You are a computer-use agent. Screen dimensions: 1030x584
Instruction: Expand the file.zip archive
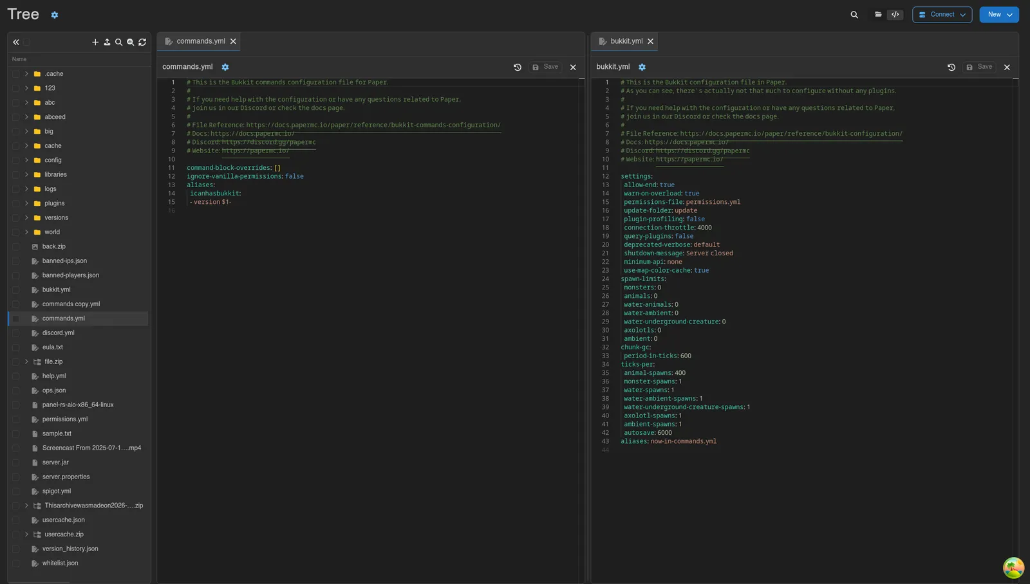pyautogui.click(x=26, y=361)
